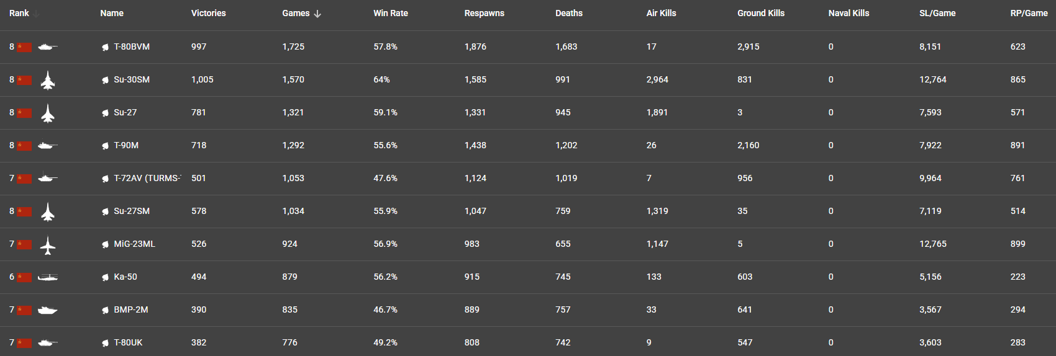1056x356 pixels.
Task: Click the T-80BVM tank vehicle icon
Action: (x=47, y=47)
